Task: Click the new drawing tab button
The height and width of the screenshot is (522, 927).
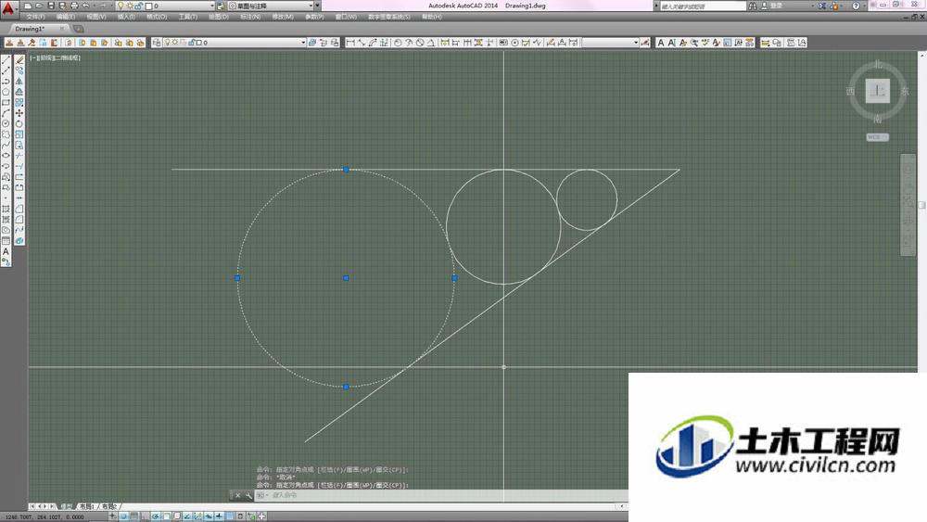Action: pyautogui.click(x=78, y=29)
